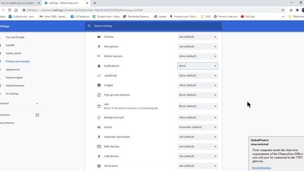Select Privacy and security in sidebar
Screen dimensions: 304x171
[x=18, y=61]
